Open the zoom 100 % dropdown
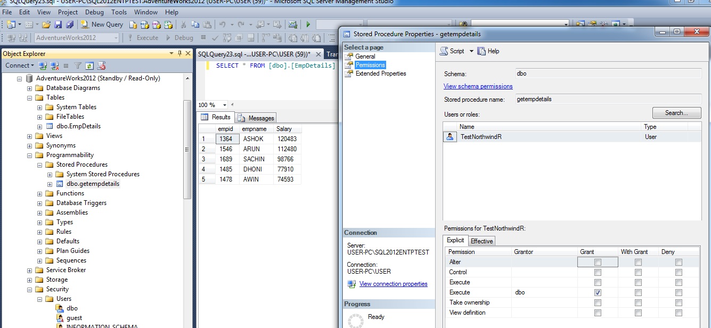Image resolution: width=711 pixels, height=328 pixels. coord(225,105)
